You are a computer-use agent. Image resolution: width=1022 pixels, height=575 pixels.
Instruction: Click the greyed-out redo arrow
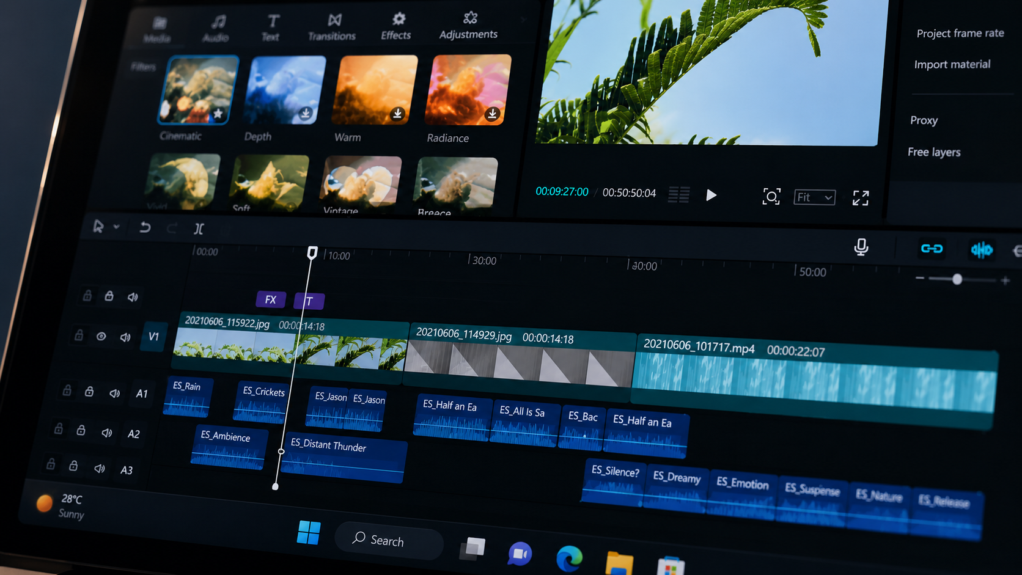172,228
